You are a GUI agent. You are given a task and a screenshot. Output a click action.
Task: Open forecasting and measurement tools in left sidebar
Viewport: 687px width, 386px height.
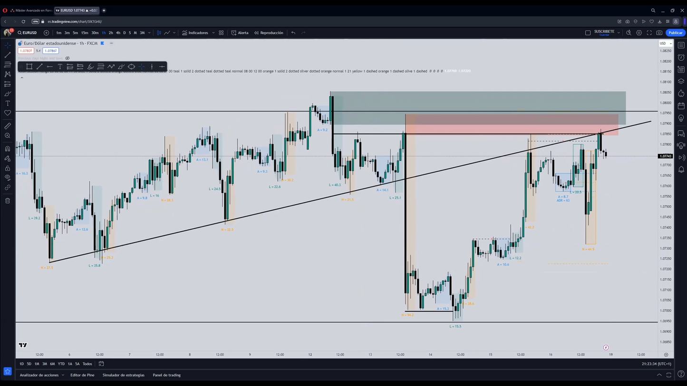[8, 84]
